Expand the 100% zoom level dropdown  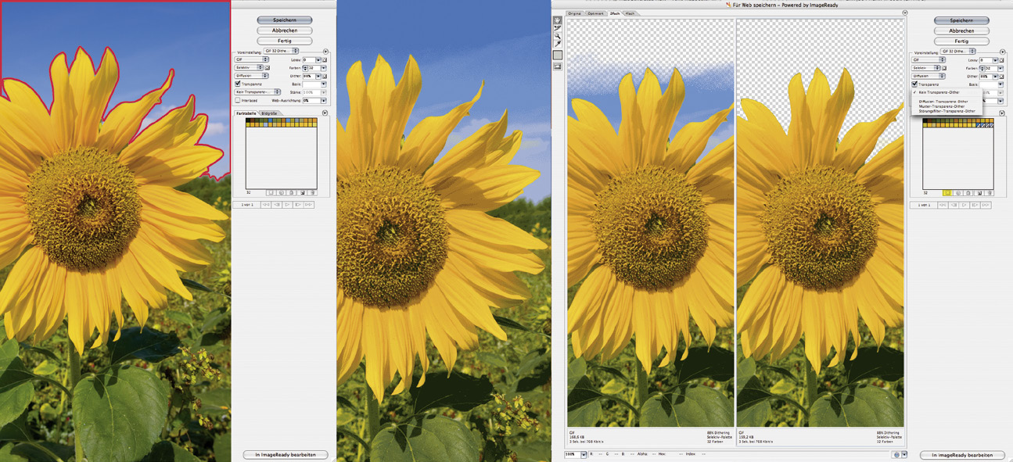tap(584, 454)
